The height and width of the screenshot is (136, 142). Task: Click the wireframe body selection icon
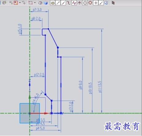click(x=40, y=3)
